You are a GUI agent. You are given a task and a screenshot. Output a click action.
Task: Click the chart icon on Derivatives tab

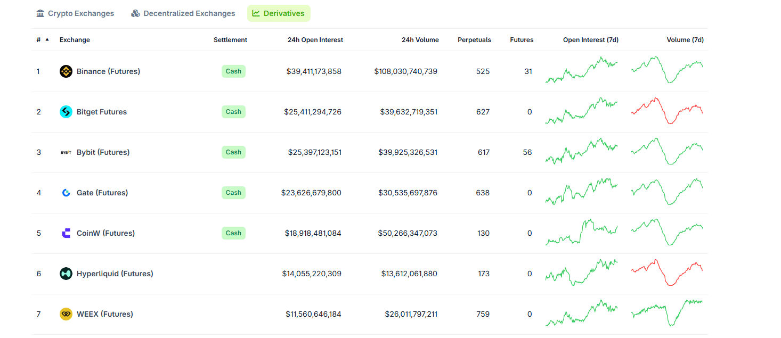coord(256,13)
